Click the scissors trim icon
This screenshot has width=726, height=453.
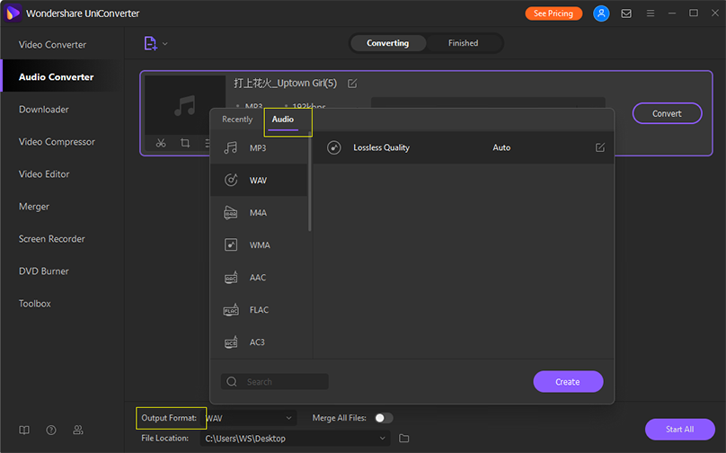pyautogui.click(x=160, y=143)
